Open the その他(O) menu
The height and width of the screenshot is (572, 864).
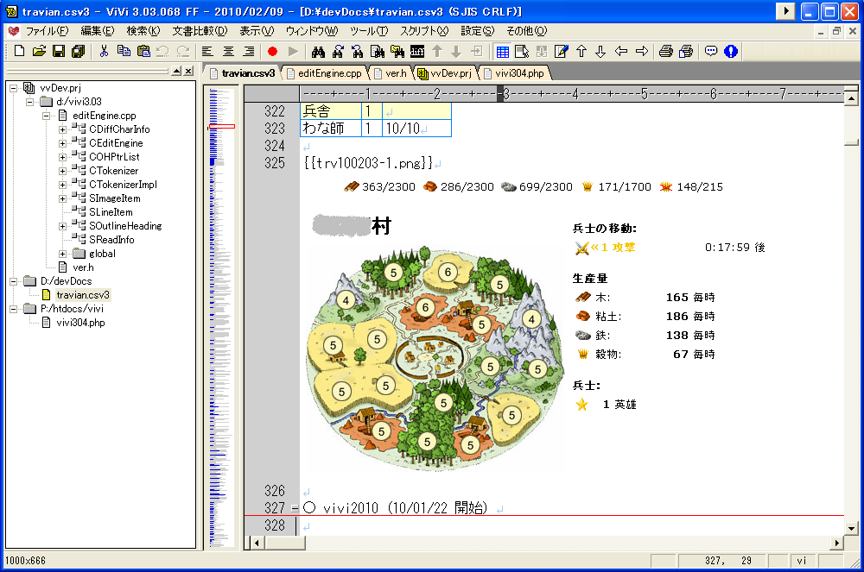pos(527,31)
